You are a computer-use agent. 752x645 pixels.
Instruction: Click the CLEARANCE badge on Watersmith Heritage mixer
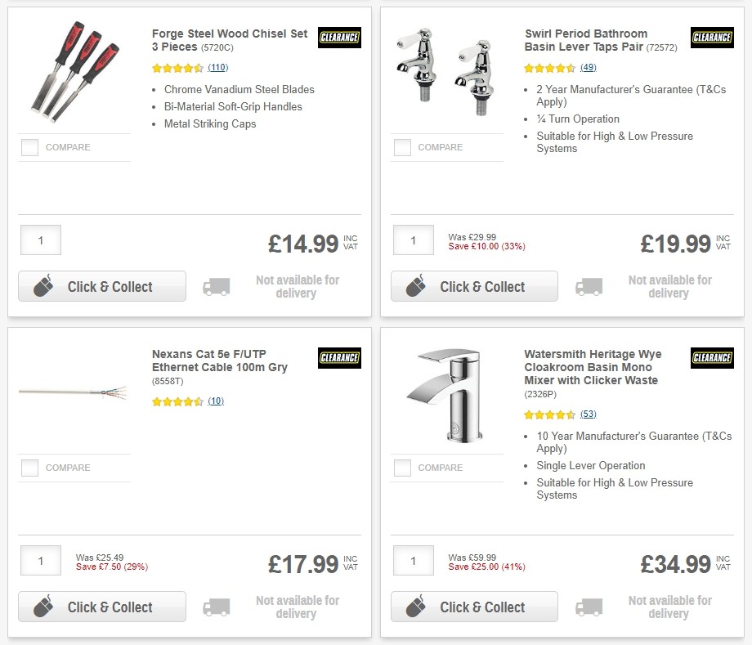tap(711, 357)
